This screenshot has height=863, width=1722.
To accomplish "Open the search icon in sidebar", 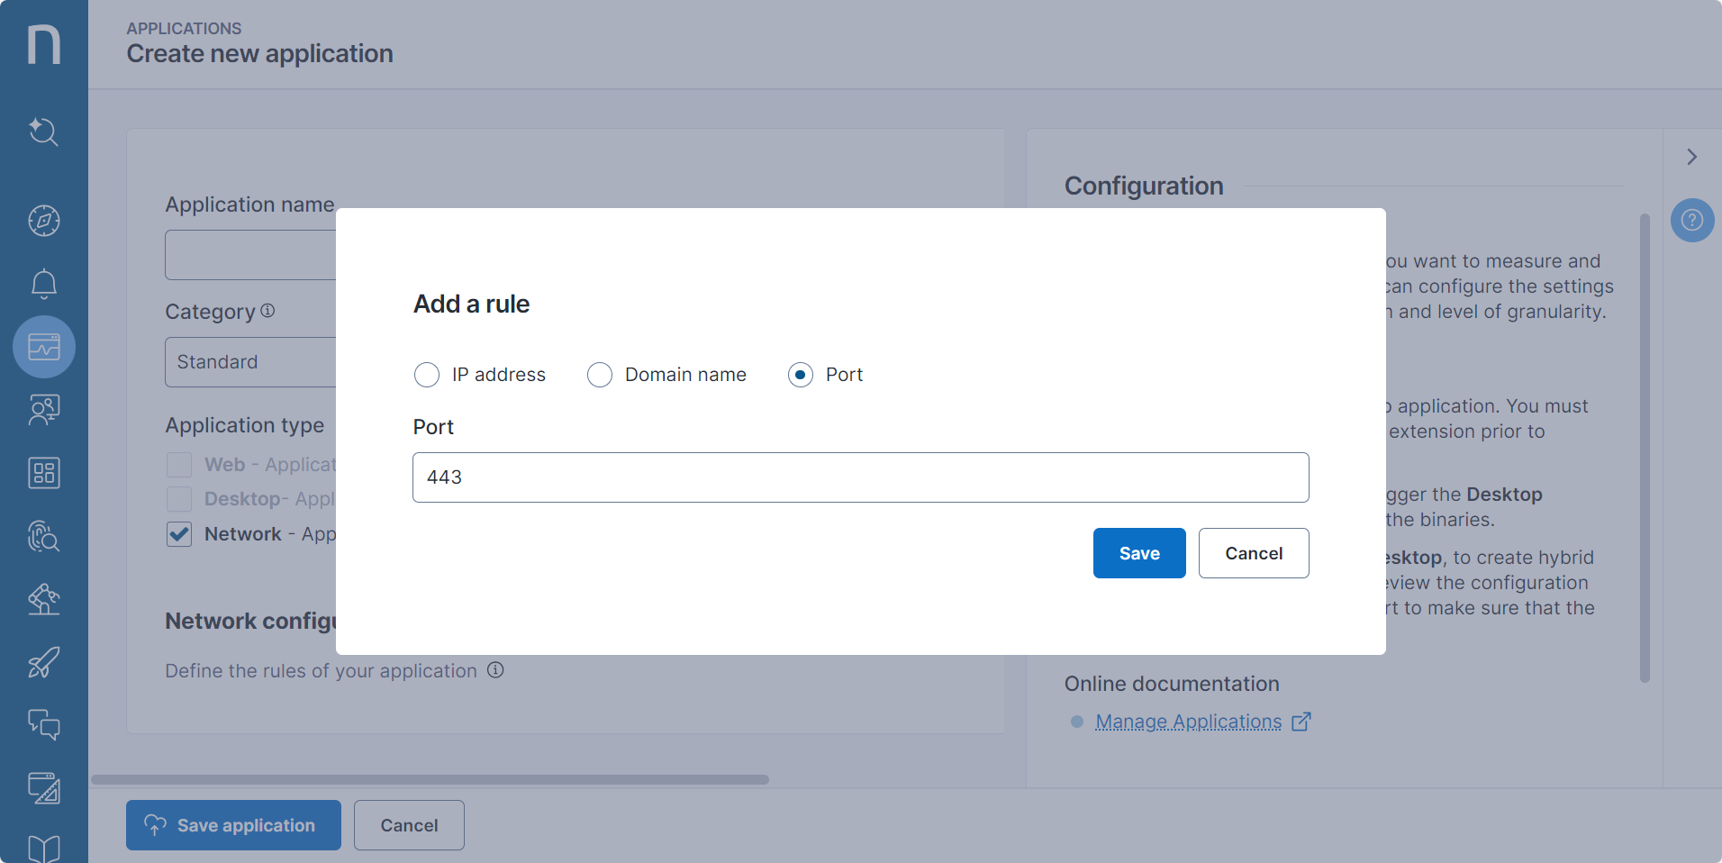I will coord(43,132).
